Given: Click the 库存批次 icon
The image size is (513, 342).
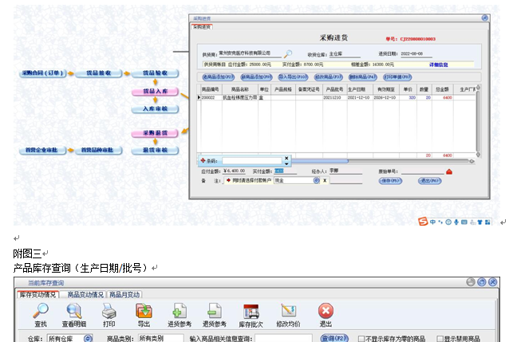Looking at the screenshot, I should 251,312.
